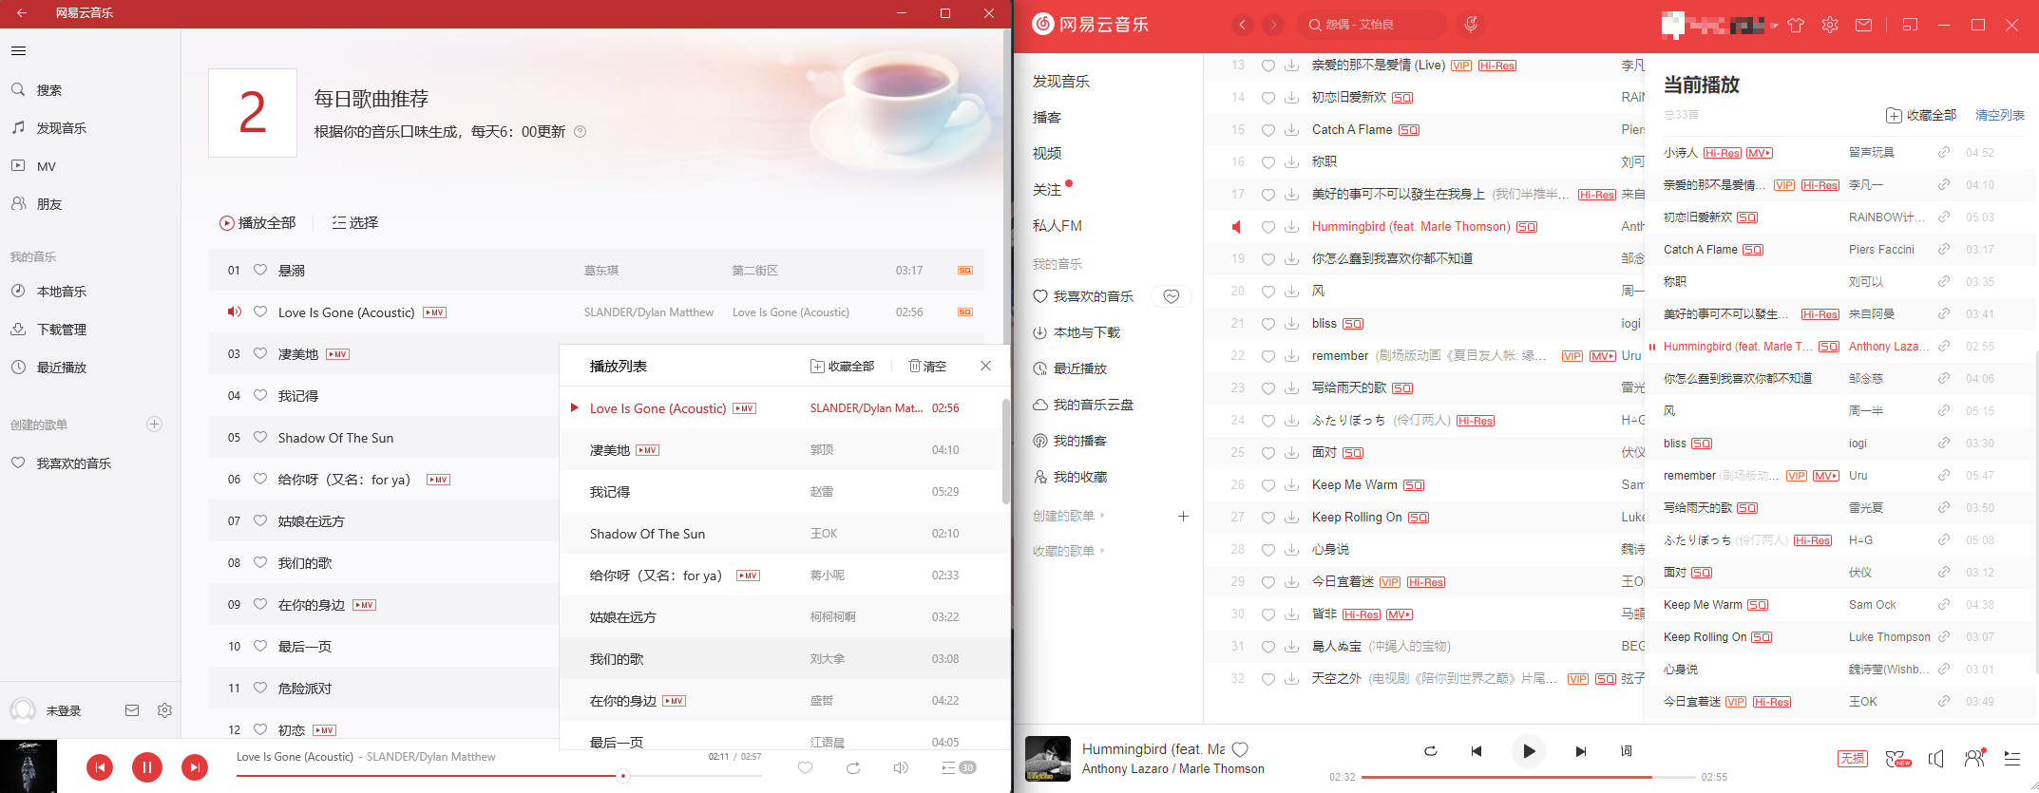Viewport: 2039px width, 793px height.
Task: Open the skin T-shirt icon in right window
Action: [1796, 26]
